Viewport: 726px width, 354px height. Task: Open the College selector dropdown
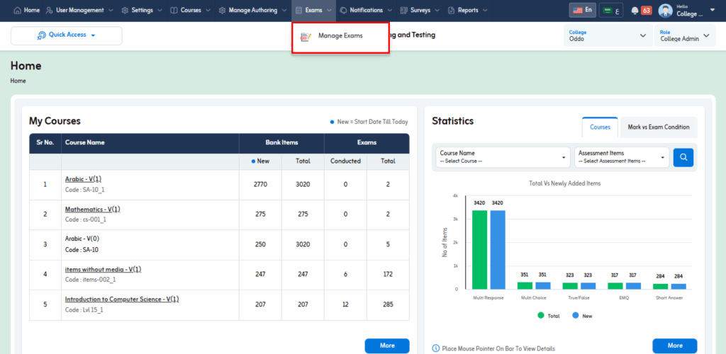click(x=608, y=35)
